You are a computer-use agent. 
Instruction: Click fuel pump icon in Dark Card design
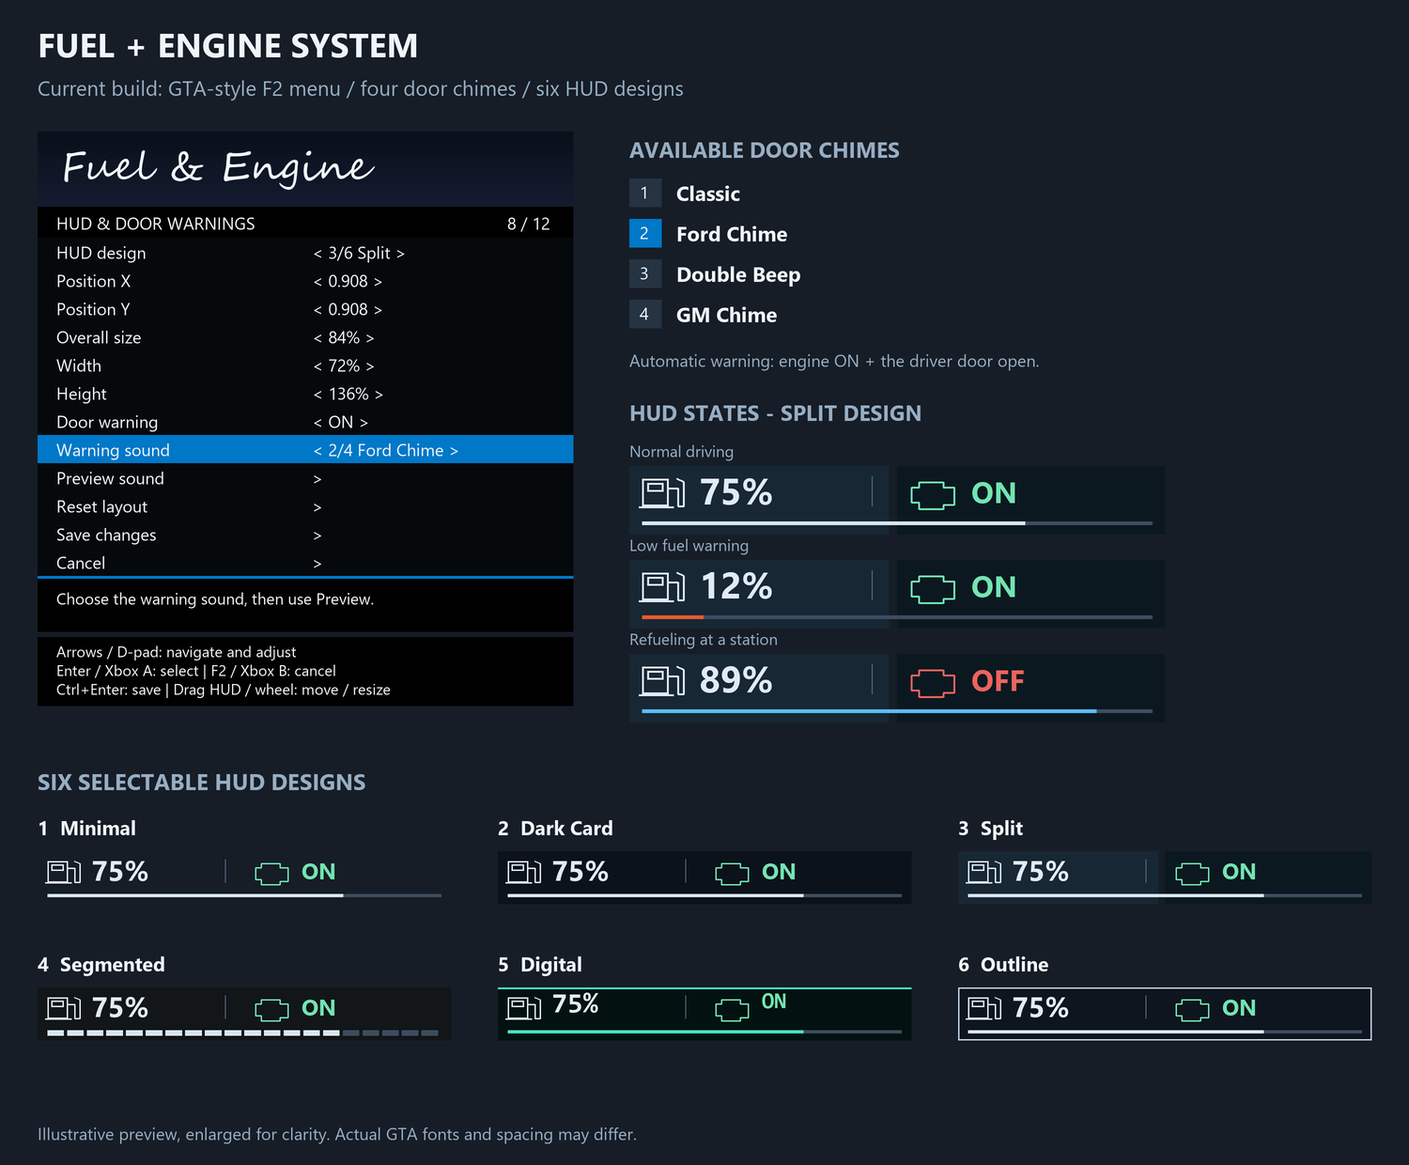pos(524,873)
